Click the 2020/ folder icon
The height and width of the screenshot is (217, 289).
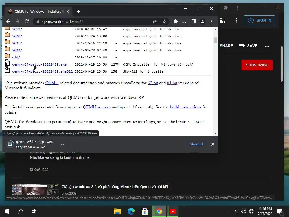pyautogui.click(x=7, y=35)
